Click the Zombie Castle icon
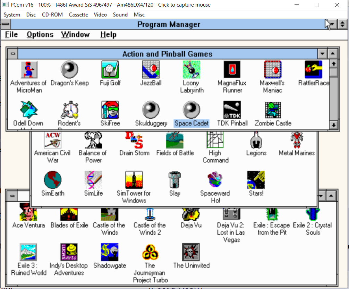Viewport: 349px width, 289px height. 273,110
